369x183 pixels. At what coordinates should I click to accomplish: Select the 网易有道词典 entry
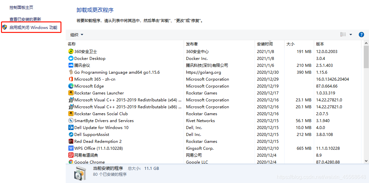(x=86, y=155)
